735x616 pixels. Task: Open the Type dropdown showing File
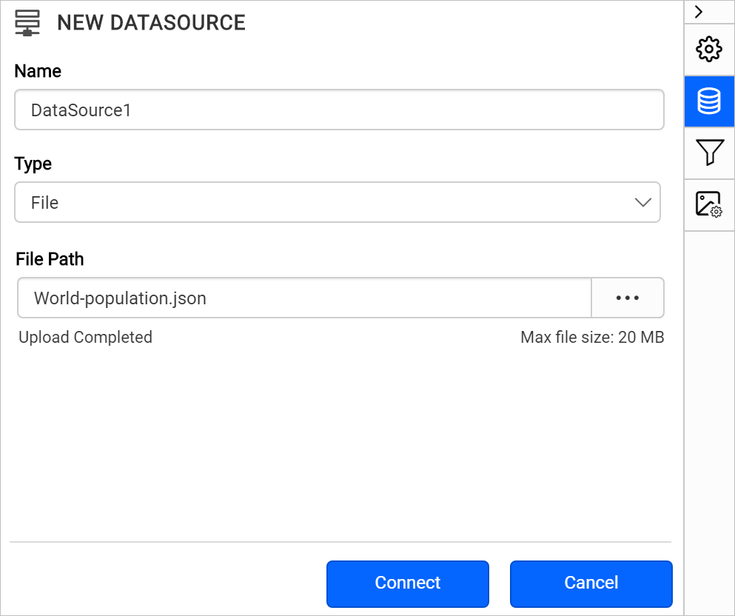click(338, 201)
